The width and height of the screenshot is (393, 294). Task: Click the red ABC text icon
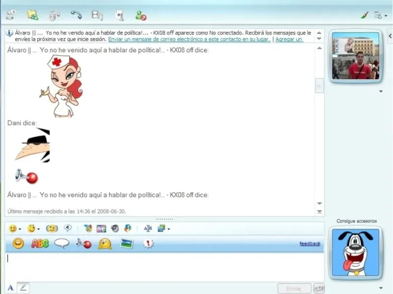pos(40,243)
